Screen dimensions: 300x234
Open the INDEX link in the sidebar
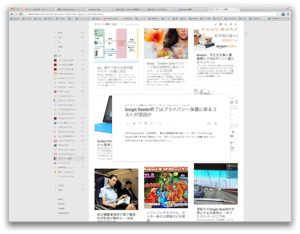point(60,199)
